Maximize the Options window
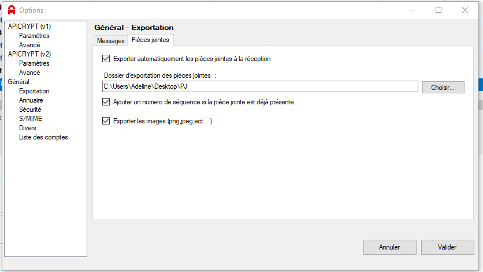Image resolution: width=483 pixels, height=272 pixels. click(439, 10)
